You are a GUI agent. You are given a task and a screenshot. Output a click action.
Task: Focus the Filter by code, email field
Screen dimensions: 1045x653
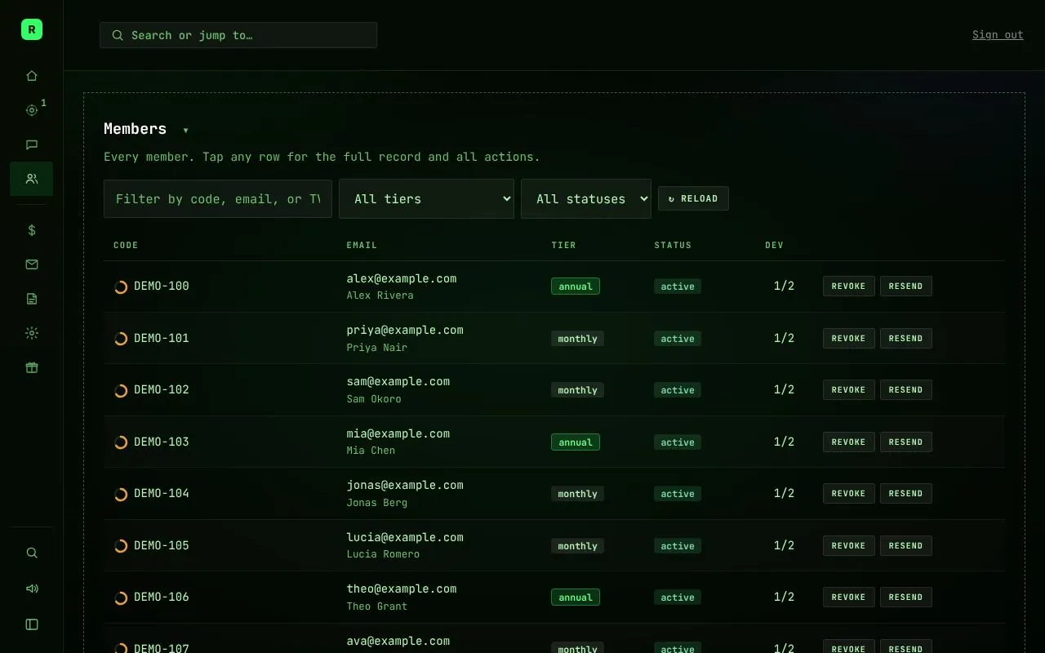218,198
